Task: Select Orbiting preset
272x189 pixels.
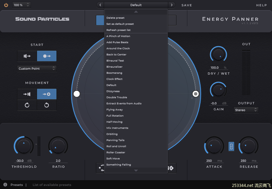Action: 136,134
